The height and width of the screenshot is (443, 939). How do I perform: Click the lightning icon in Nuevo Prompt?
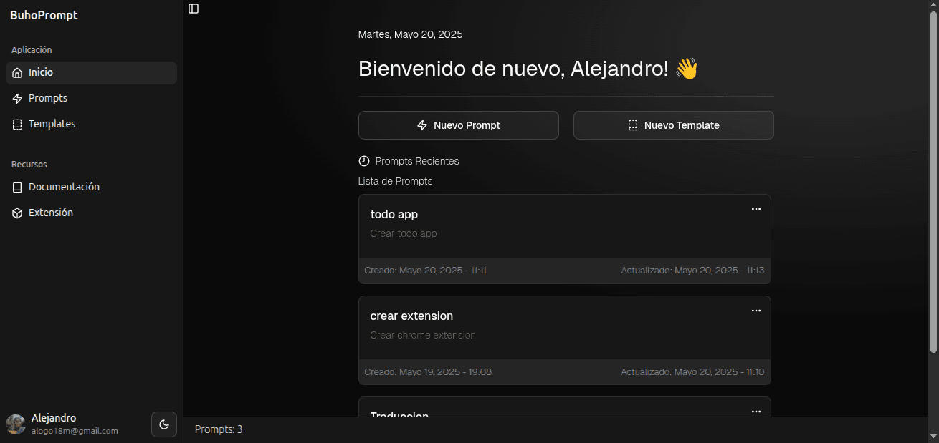(x=422, y=125)
